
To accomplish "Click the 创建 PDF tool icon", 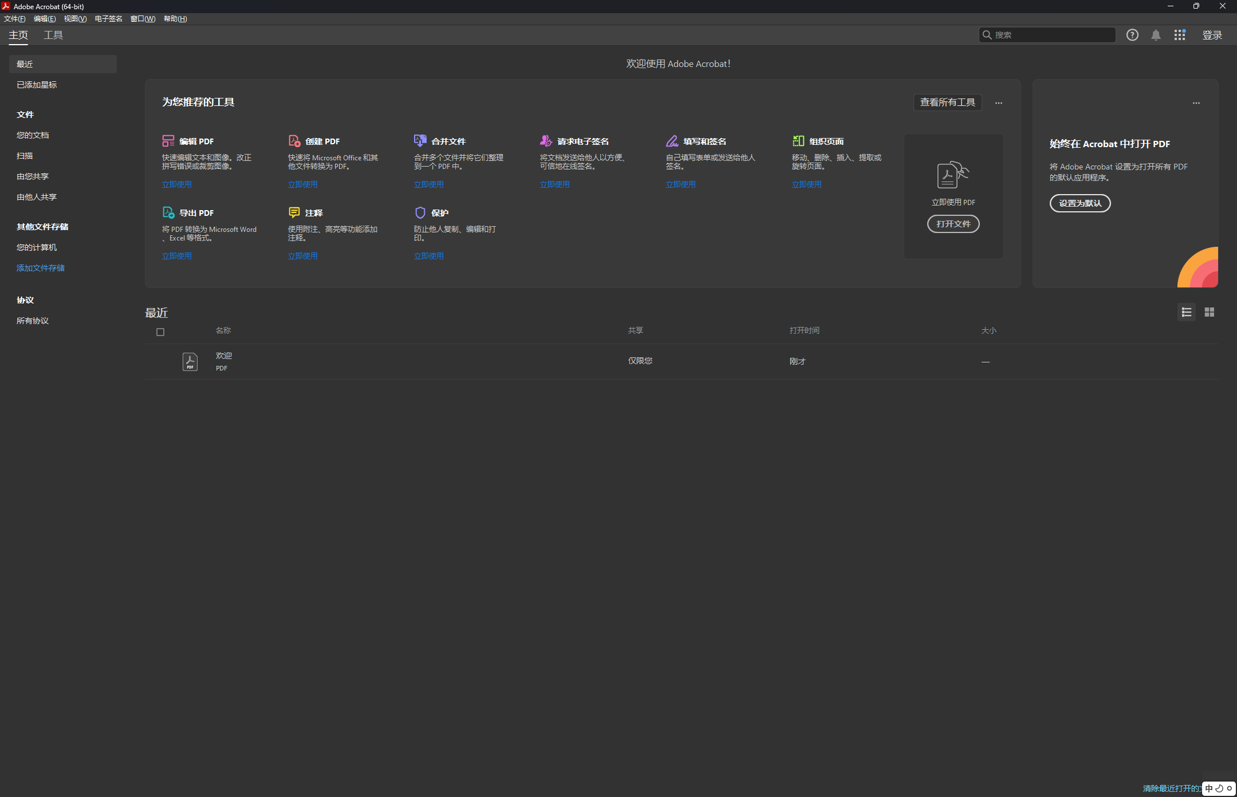I will [x=294, y=141].
